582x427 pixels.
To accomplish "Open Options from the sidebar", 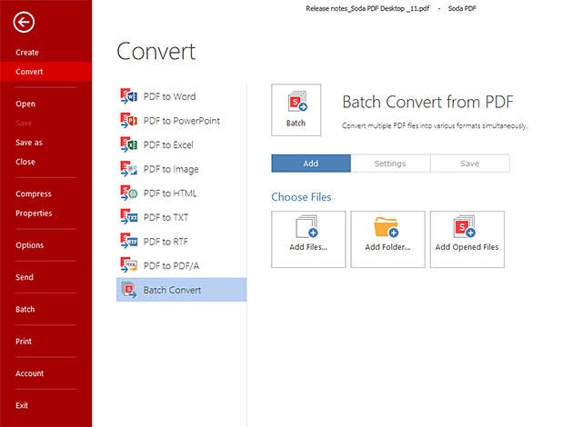I will coord(30,245).
